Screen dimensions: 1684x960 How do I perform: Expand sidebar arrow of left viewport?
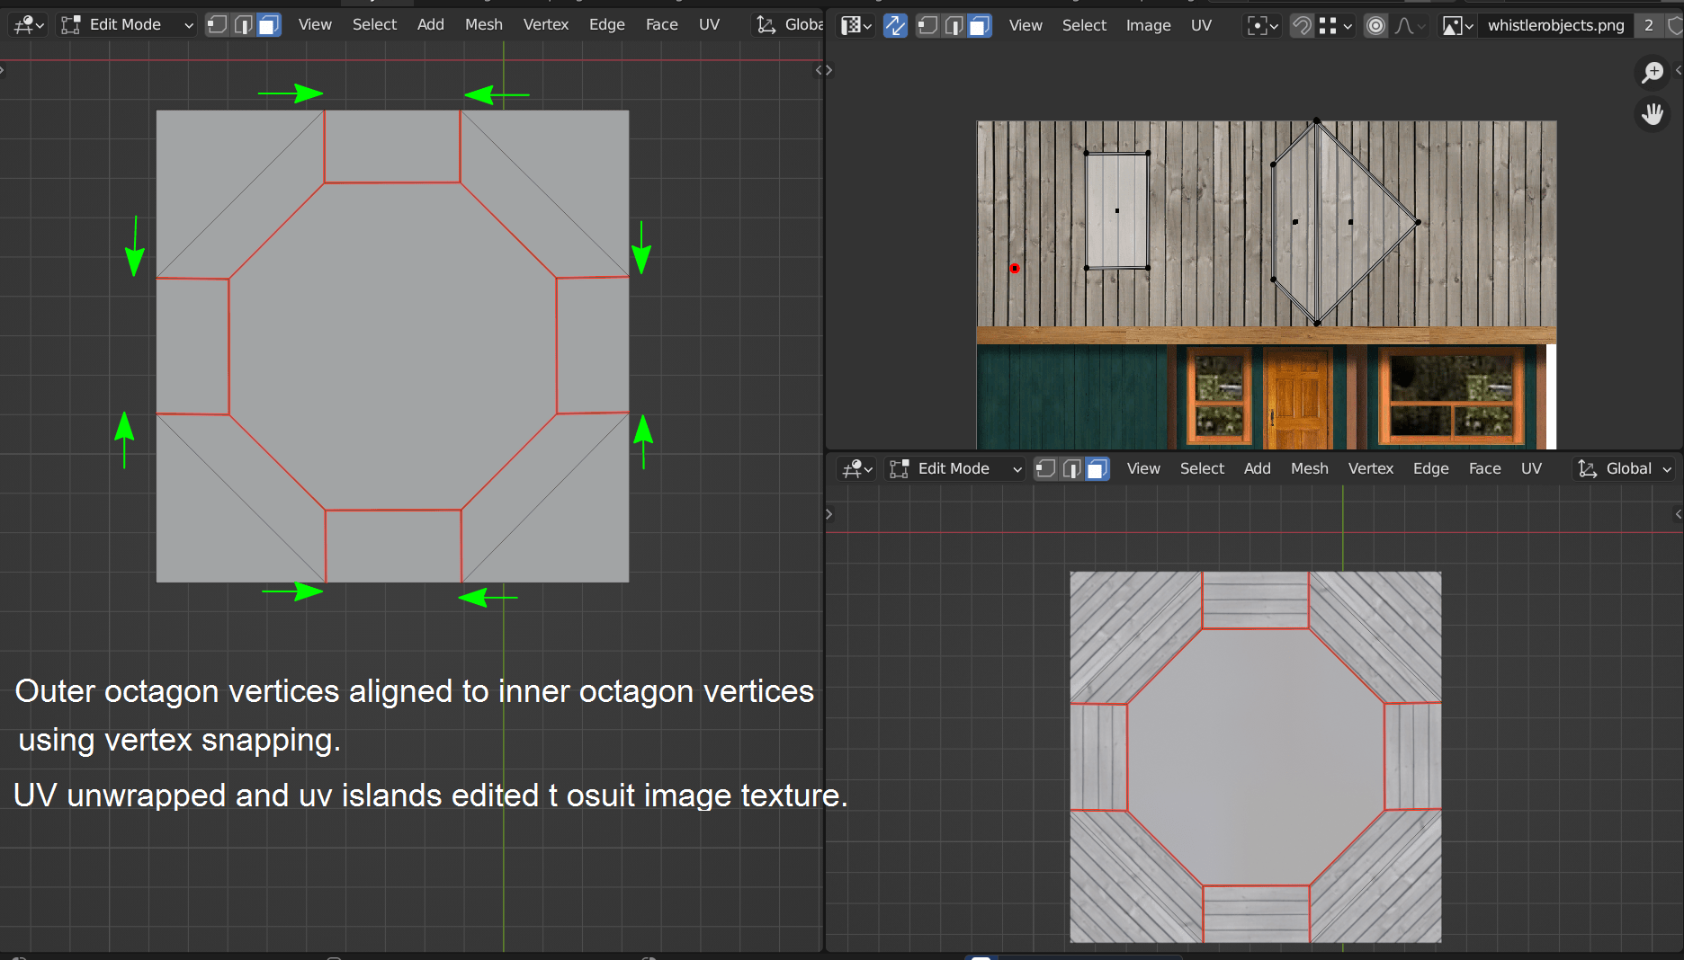click(818, 70)
